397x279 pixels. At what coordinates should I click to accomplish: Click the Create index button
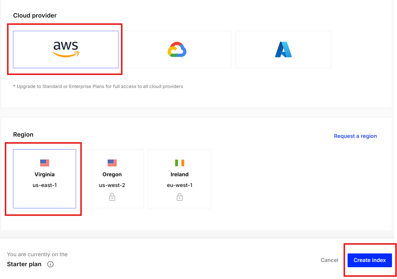coord(370,260)
